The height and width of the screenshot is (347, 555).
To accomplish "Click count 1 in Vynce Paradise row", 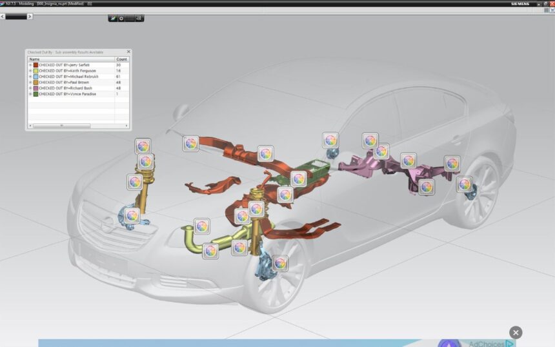I will coord(117,94).
